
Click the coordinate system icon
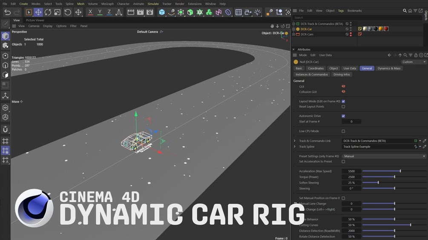119,12
